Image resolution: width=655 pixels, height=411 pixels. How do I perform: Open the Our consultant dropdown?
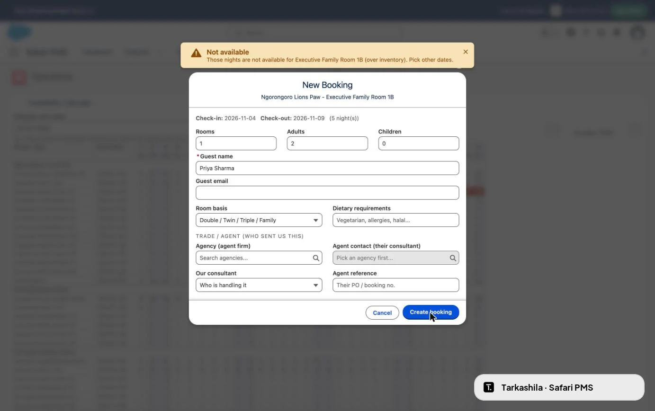tap(259, 285)
